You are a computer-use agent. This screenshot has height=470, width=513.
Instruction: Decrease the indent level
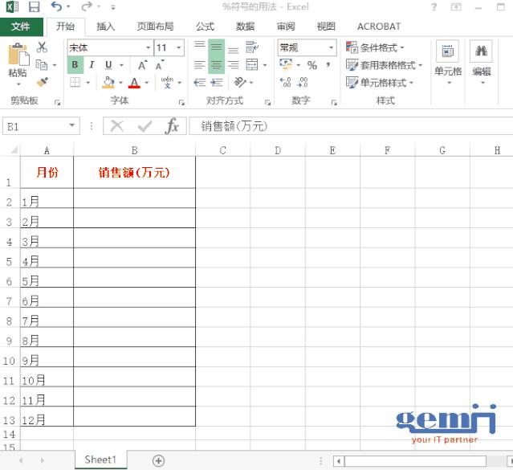tap(199, 82)
